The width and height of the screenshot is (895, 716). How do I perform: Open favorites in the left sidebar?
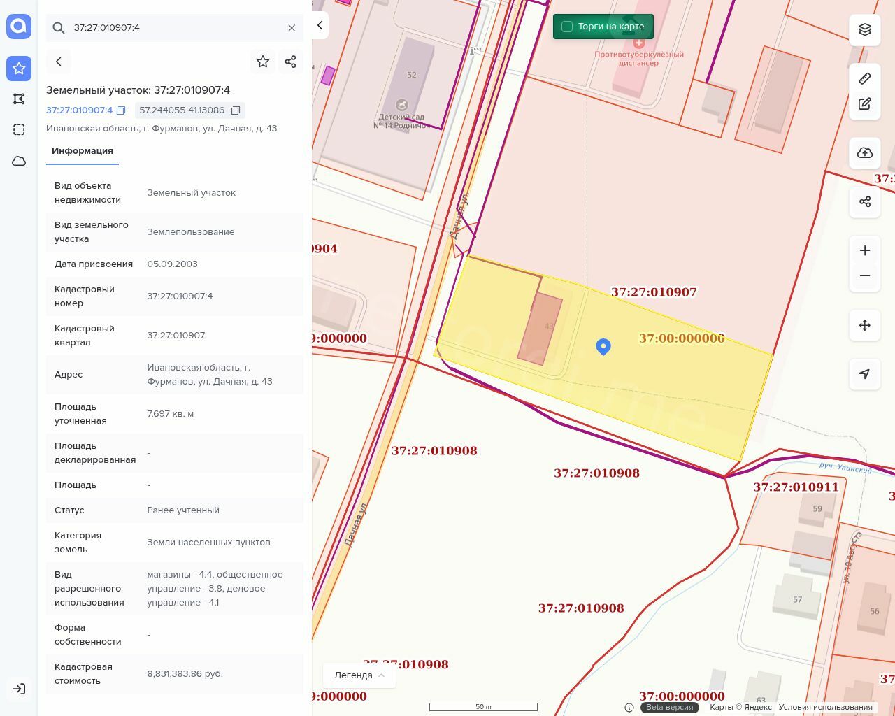[19, 69]
